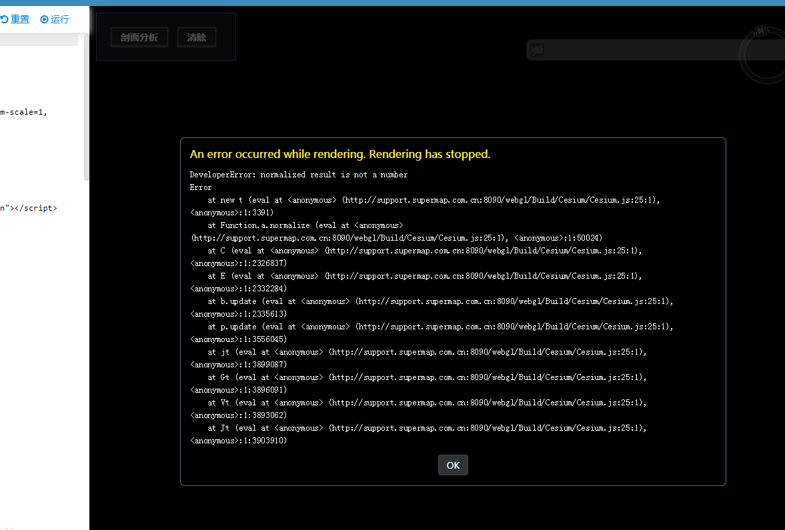Click the 运行 run link
This screenshot has height=530, width=785.
pyautogui.click(x=55, y=19)
